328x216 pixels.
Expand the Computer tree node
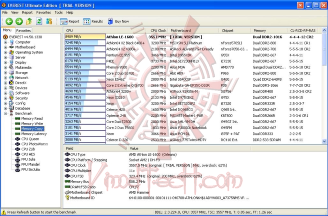coord(6,42)
